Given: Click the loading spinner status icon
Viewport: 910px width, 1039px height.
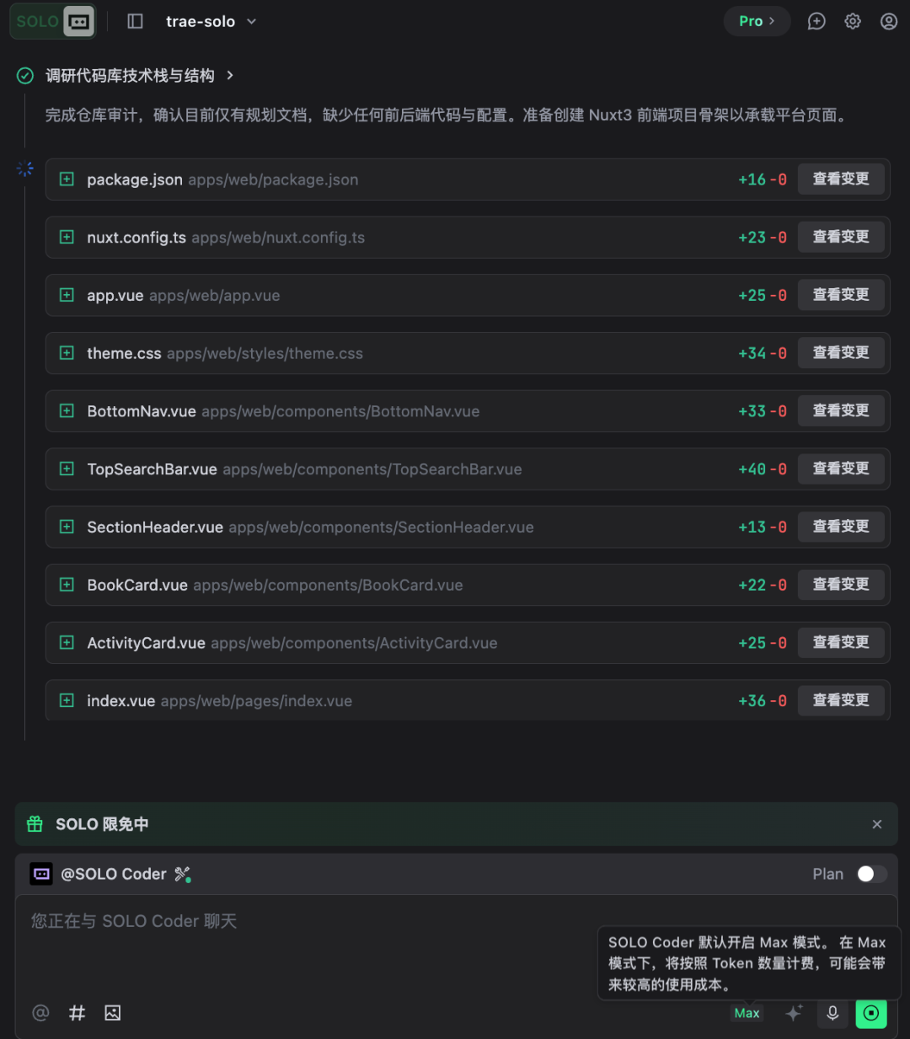Looking at the screenshot, I should [x=25, y=169].
